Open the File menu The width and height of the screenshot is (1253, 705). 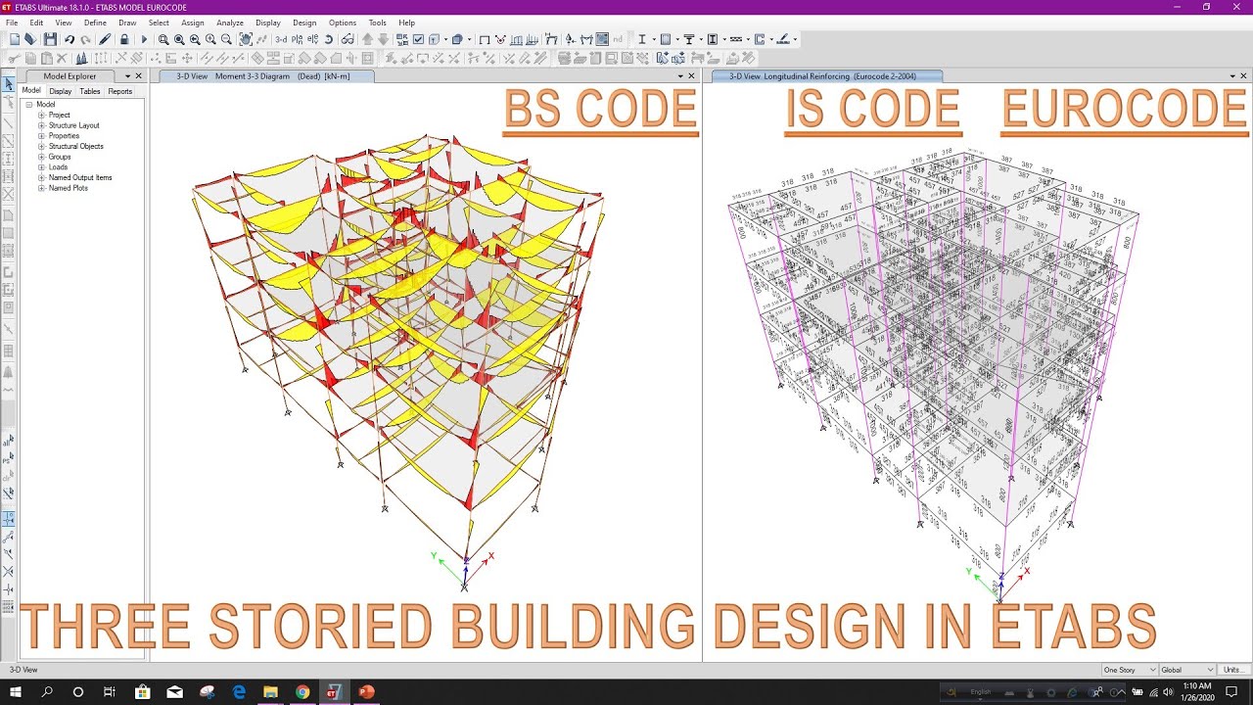coord(12,23)
